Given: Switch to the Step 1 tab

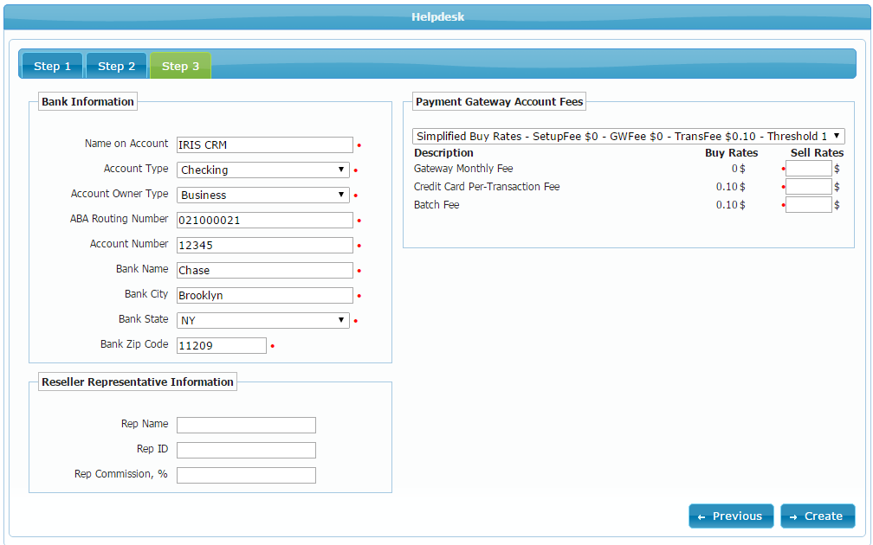Looking at the screenshot, I should (52, 67).
